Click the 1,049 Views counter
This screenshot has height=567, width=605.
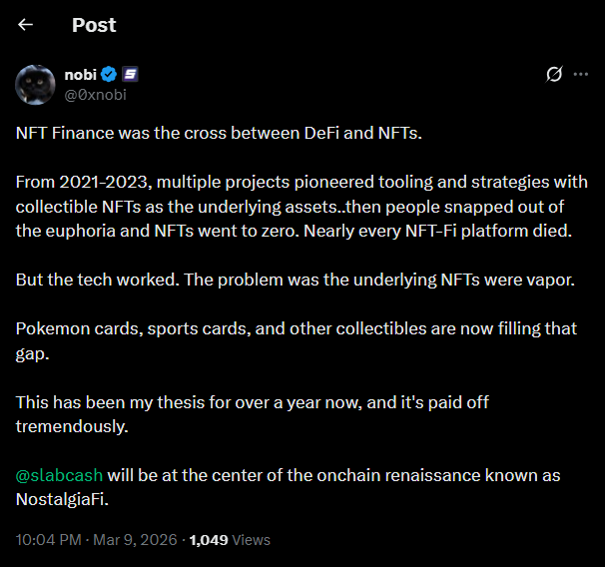(230, 539)
